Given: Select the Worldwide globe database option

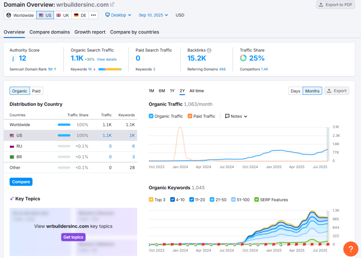Looking at the screenshot, I should [x=20, y=15].
